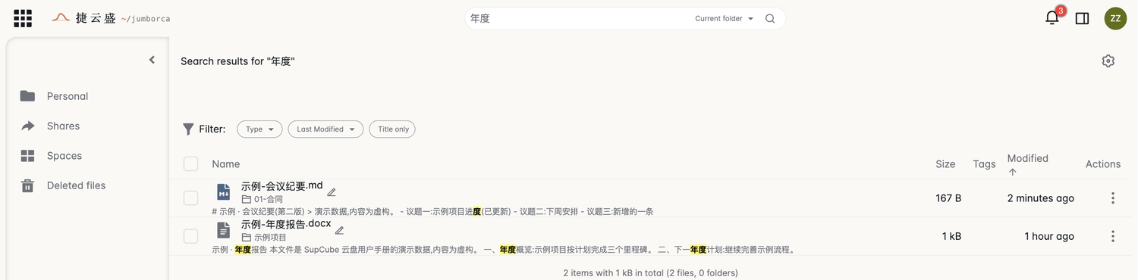Open the Last Modified filter dropdown
1138x280 pixels.
pos(325,129)
